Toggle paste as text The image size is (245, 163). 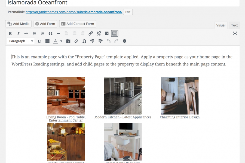(x=68, y=41)
